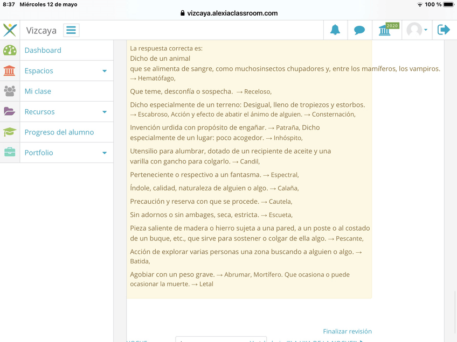Click the word 'Hematófago,'

(x=156, y=78)
